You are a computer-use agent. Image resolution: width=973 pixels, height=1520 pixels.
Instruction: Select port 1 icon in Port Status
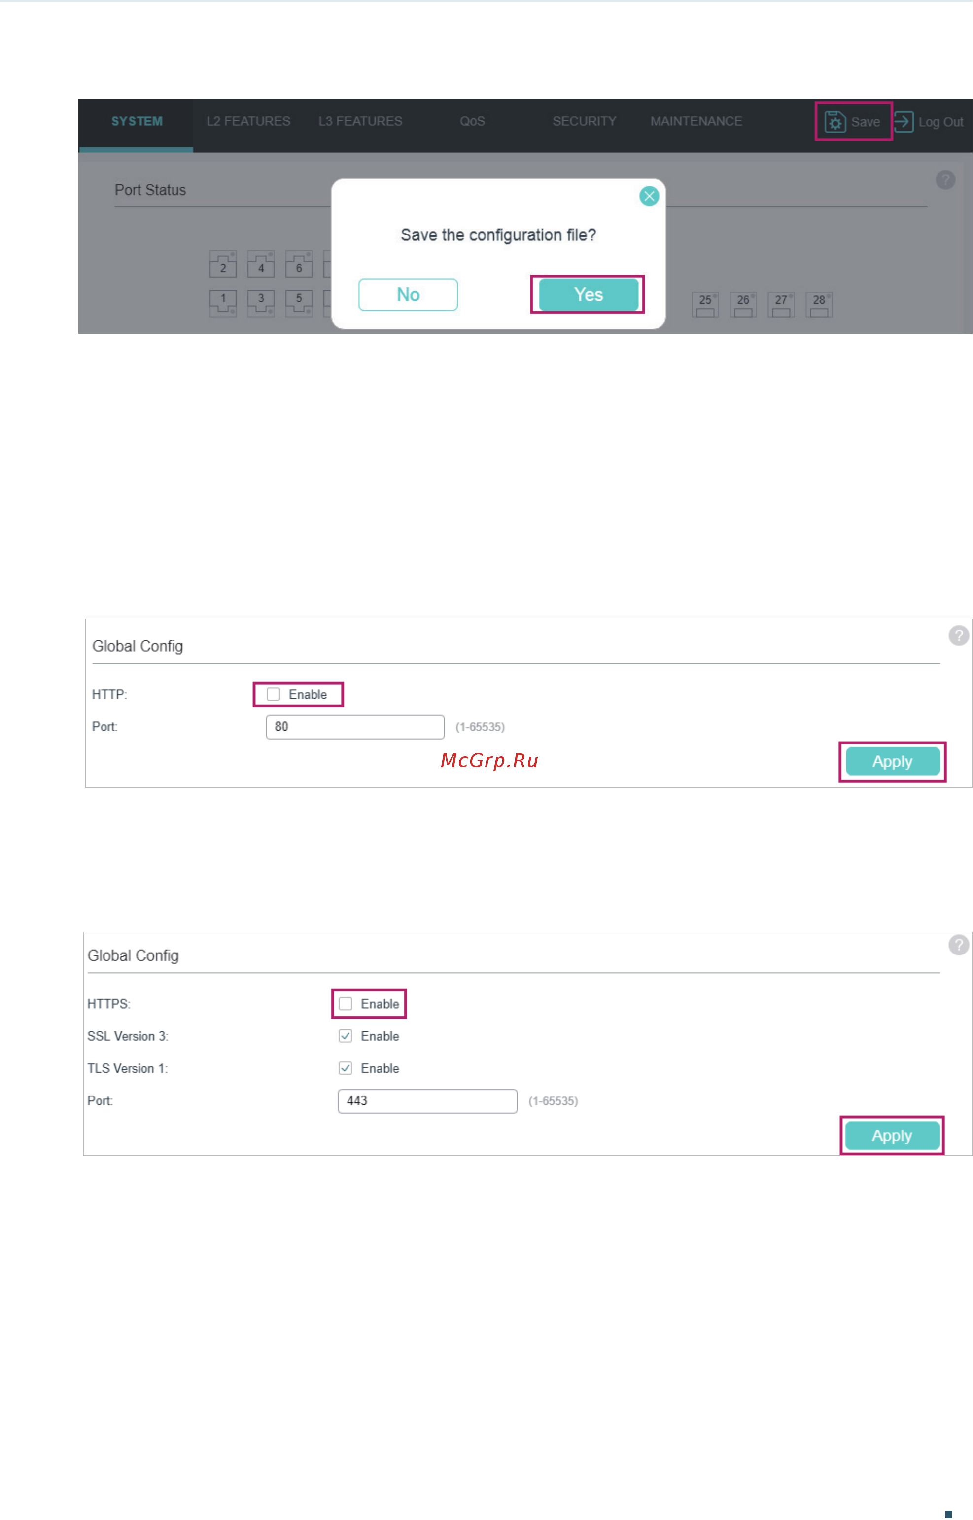pos(223,303)
